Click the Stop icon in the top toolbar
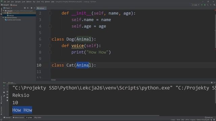This screenshot has height=121, width=216. click(211, 5)
